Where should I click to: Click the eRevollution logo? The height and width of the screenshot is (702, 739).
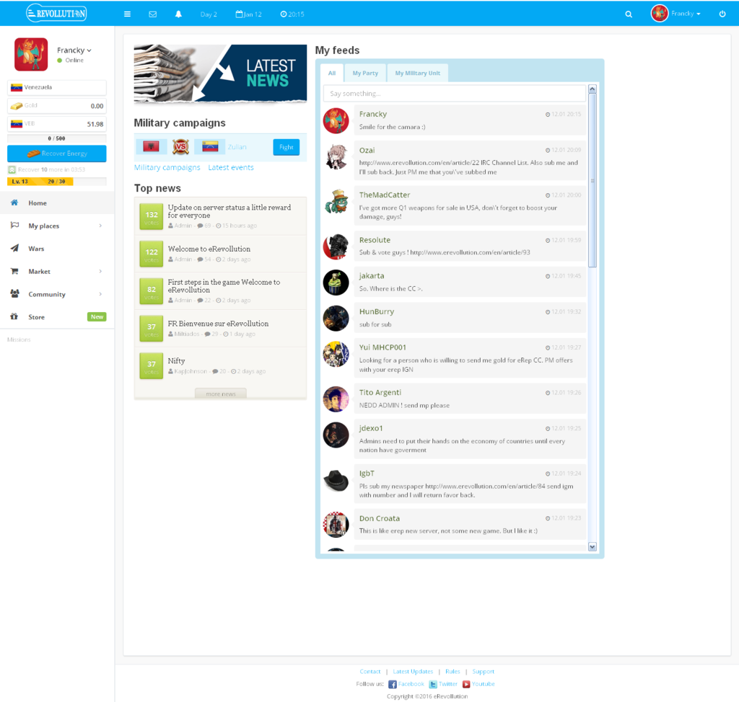pos(56,13)
